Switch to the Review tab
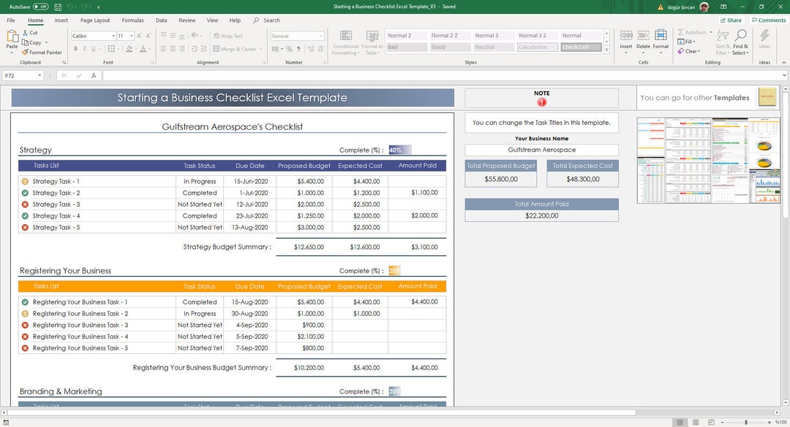This screenshot has width=790, height=427. (x=187, y=20)
